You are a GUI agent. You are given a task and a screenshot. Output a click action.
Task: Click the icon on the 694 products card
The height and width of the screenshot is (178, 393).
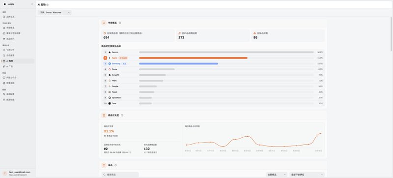coord(105,33)
